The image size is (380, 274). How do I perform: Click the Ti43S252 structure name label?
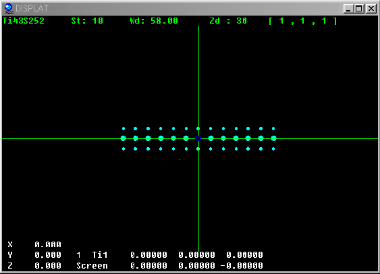pyautogui.click(x=24, y=21)
